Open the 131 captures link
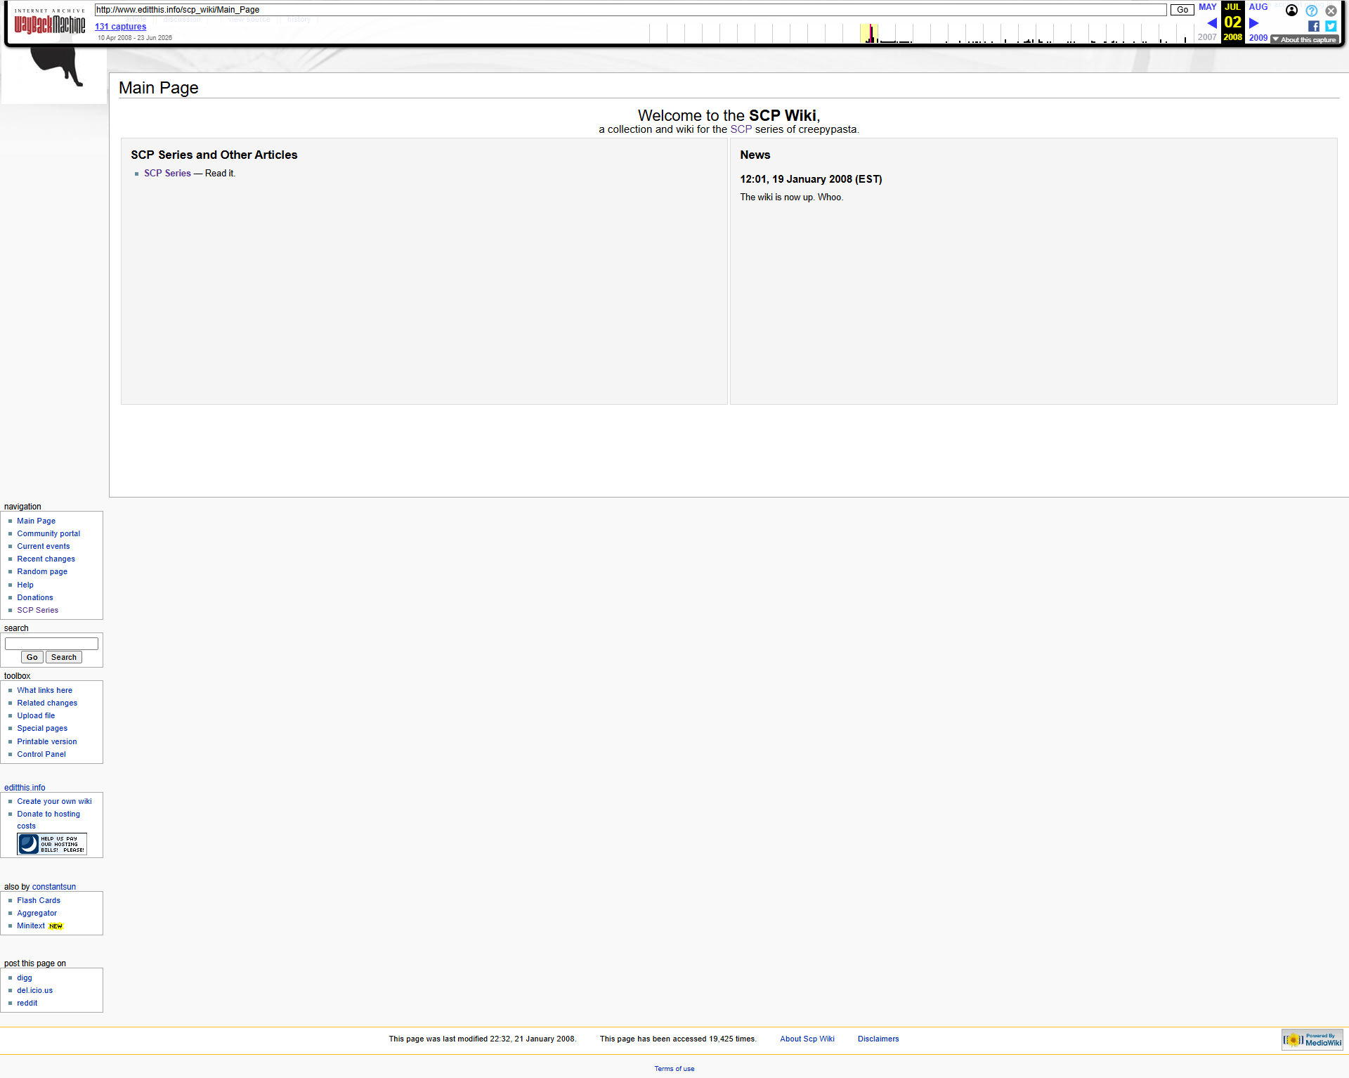Viewport: 1349px width, 1078px height. tap(120, 27)
